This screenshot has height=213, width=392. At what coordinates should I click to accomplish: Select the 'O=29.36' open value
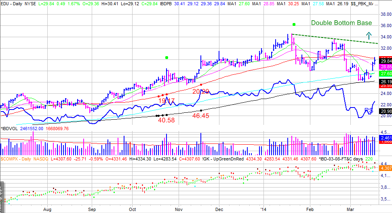(91, 4)
